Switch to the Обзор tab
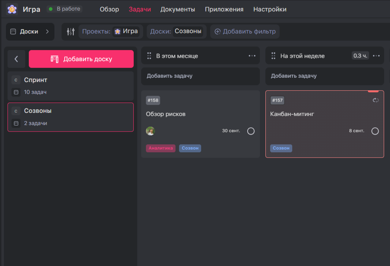This screenshot has width=390, height=266. click(x=109, y=9)
